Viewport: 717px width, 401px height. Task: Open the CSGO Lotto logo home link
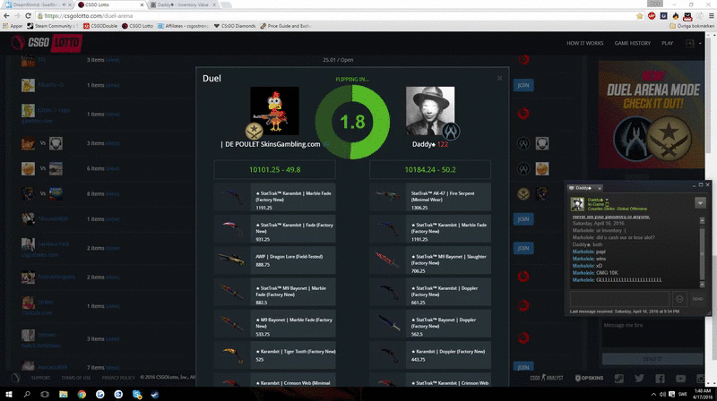pos(47,43)
